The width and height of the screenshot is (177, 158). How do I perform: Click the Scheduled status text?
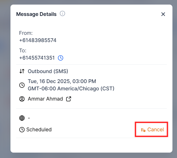coord(39,130)
